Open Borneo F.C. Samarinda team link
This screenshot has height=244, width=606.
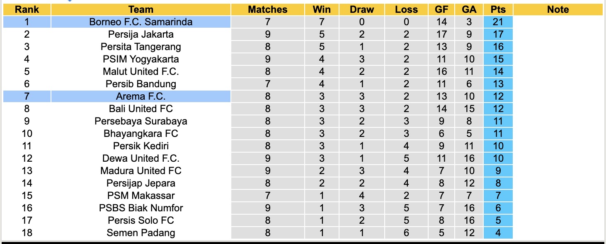(x=141, y=22)
